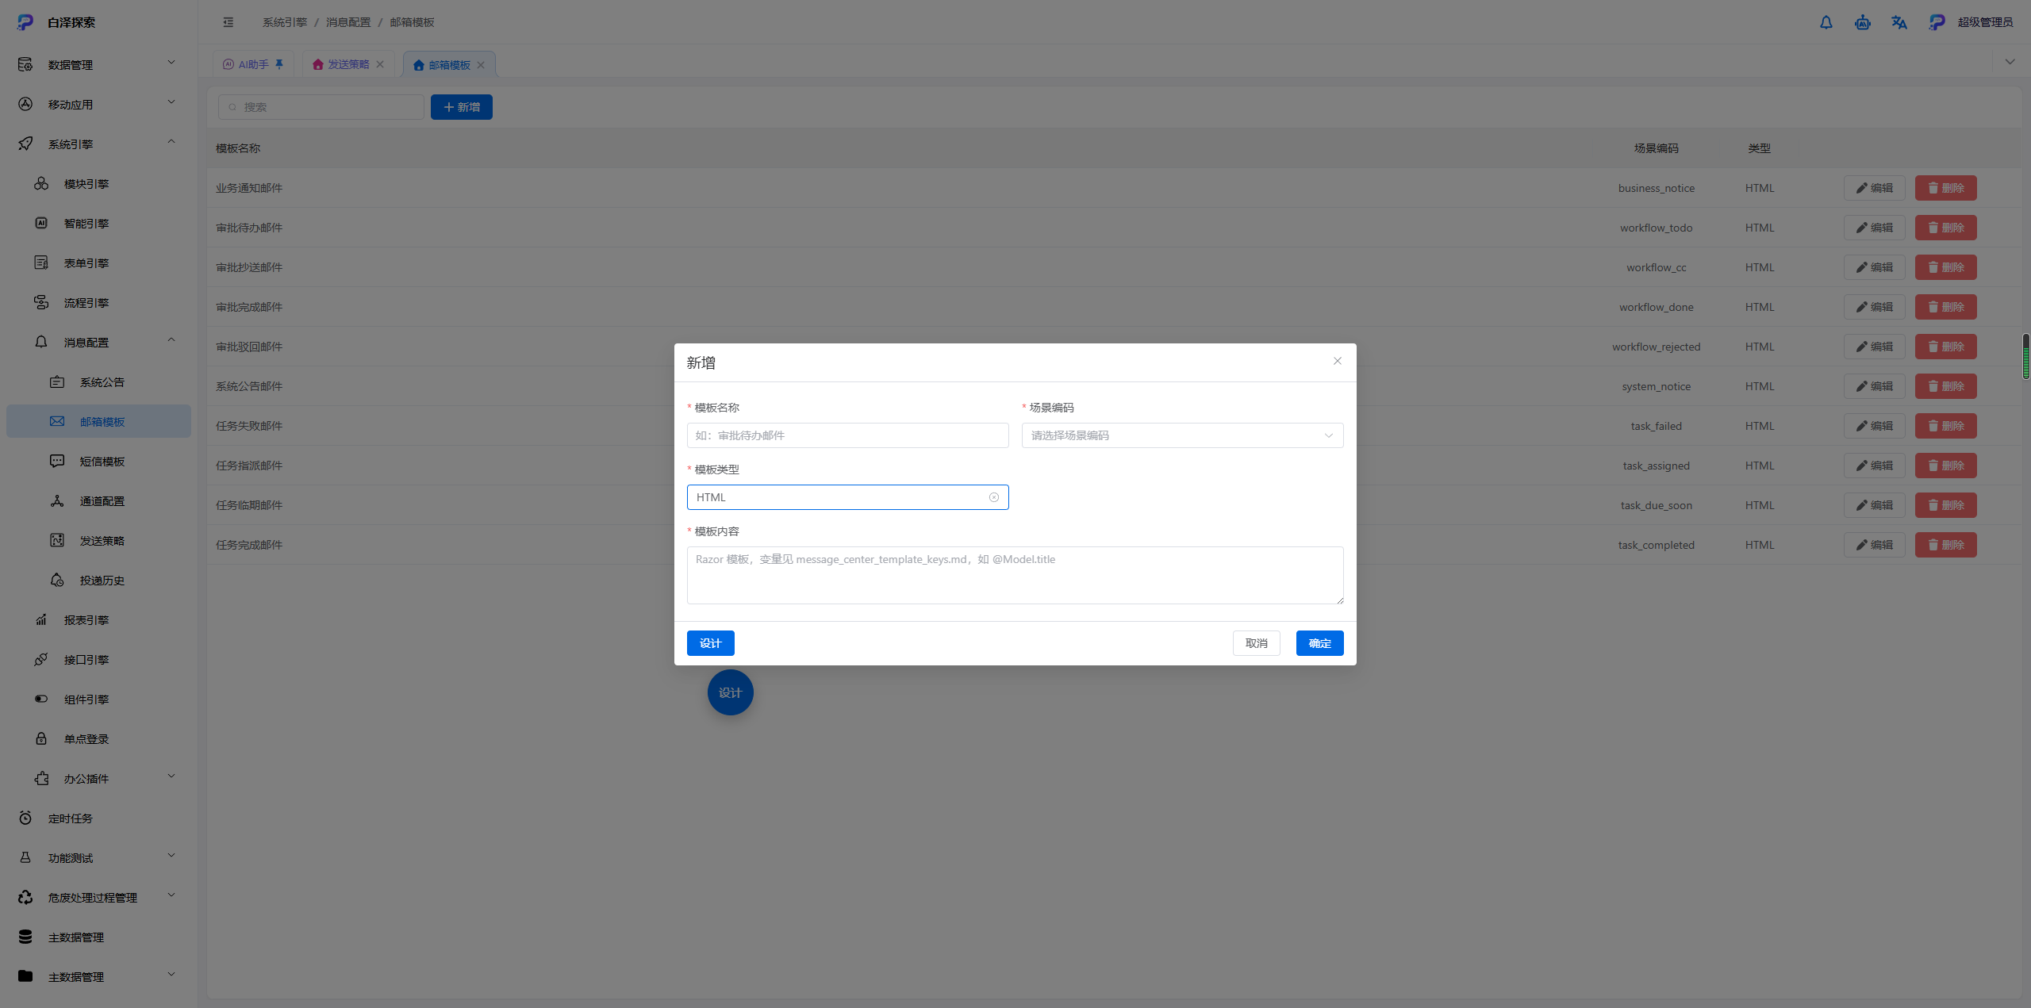Close the 新增 dialog with the X
2031x1008 pixels.
[1338, 361]
